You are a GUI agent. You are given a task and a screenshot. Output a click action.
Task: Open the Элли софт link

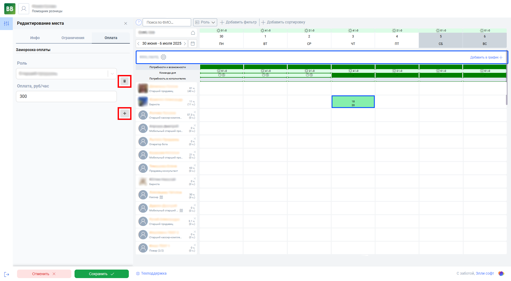(485, 274)
